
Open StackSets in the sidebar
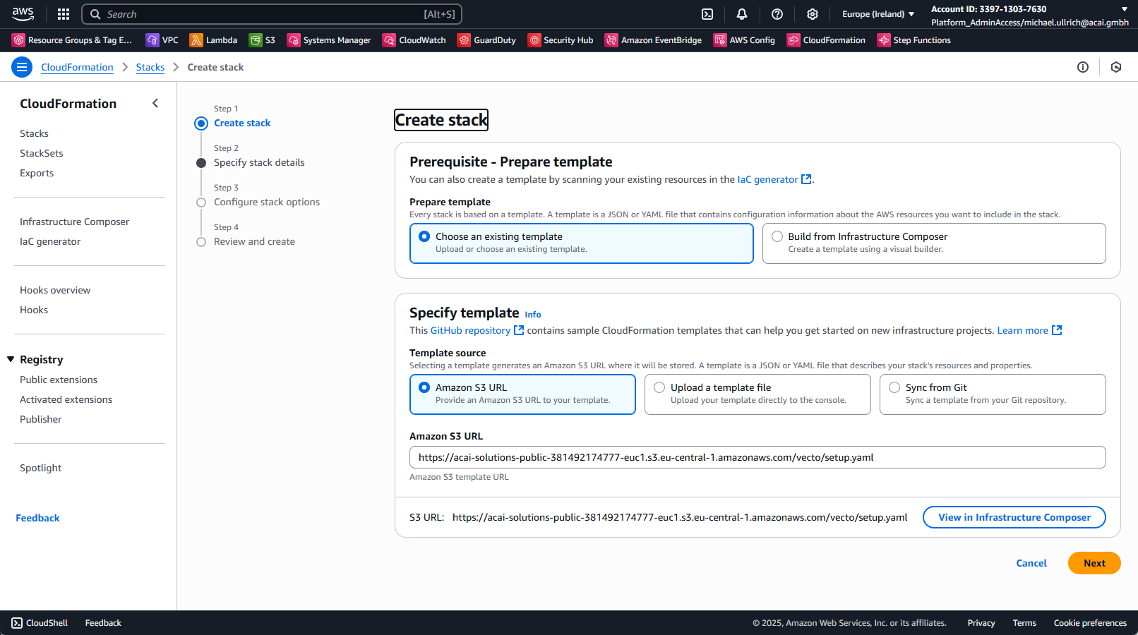(42, 153)
